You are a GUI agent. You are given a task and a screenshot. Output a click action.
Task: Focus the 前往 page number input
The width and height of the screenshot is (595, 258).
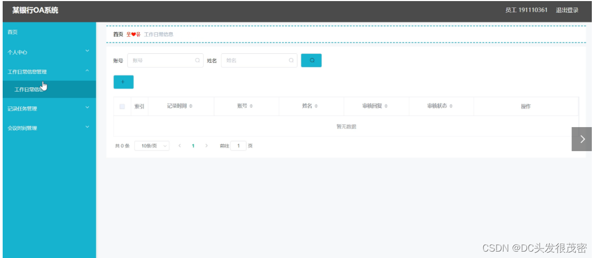tap(238, 146)
